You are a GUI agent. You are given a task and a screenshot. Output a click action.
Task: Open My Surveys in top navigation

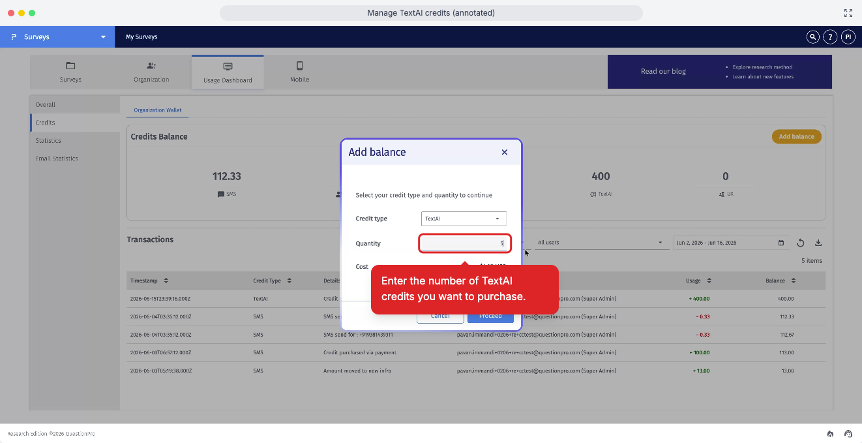[x=141, y=37]
